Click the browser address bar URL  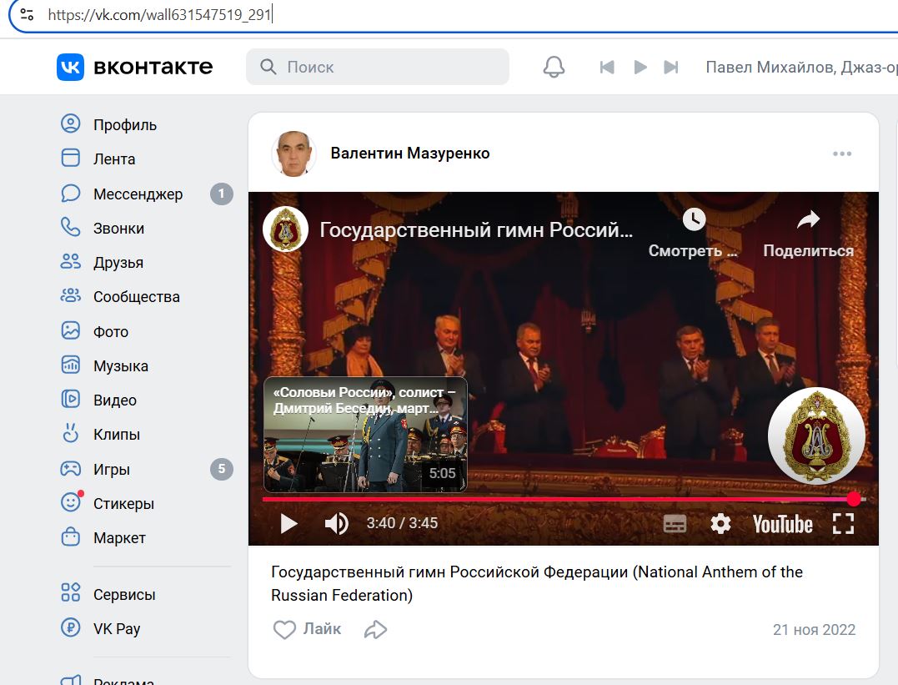(x=159, y=14)
